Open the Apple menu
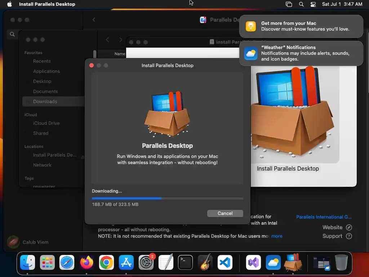 click(9, 4)
